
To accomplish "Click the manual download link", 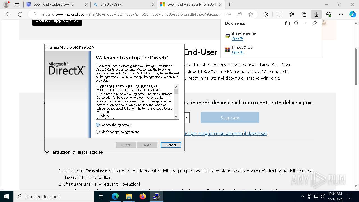I will tap(225, 134).
